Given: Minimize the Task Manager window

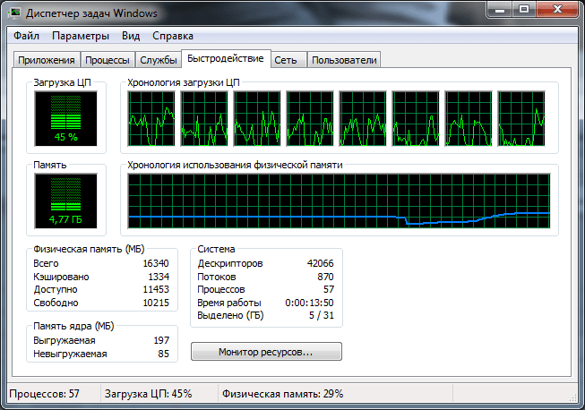Looking at the screenshot, I should pyautogui.click(x=500, y=9).
